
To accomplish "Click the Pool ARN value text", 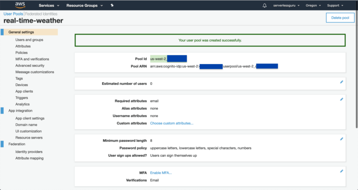I will tap(214, 66).
